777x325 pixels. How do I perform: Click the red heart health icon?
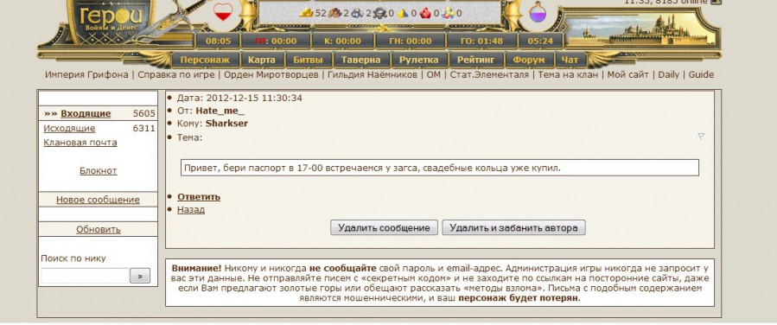(x=222, y=11)
